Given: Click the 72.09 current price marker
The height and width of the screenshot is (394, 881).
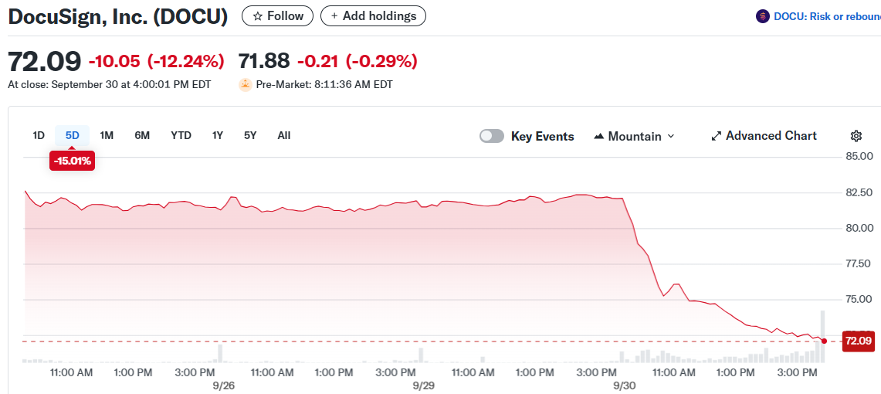Looking at the screenshot, I should [858, 341].
